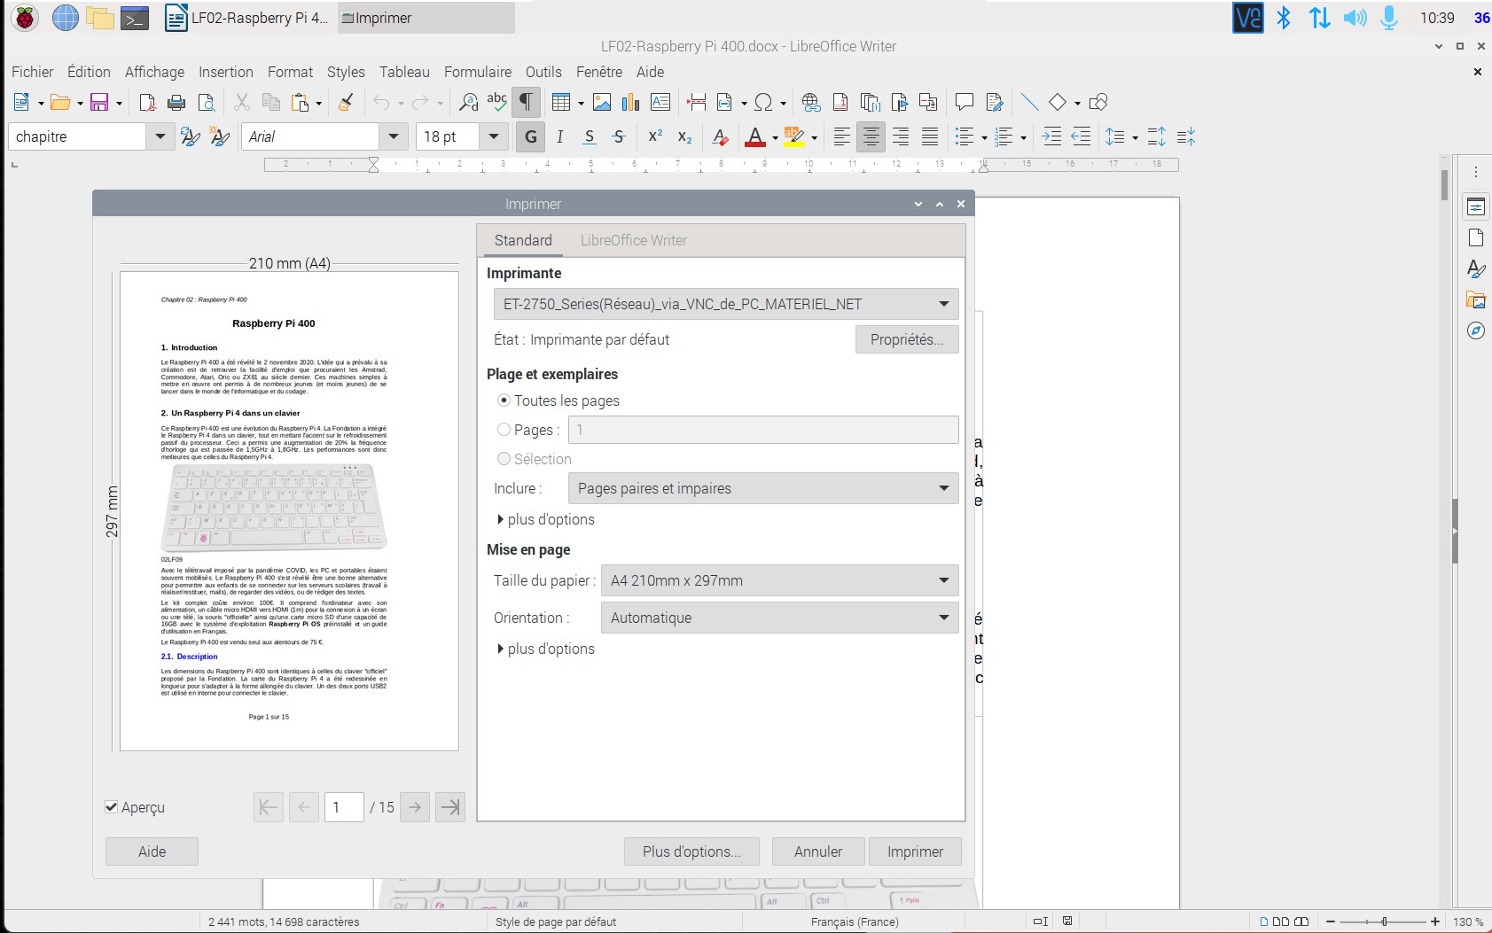Screen dimensions: 1492x933
Task: Select the Insert line tool
Action: (1029, 103)
